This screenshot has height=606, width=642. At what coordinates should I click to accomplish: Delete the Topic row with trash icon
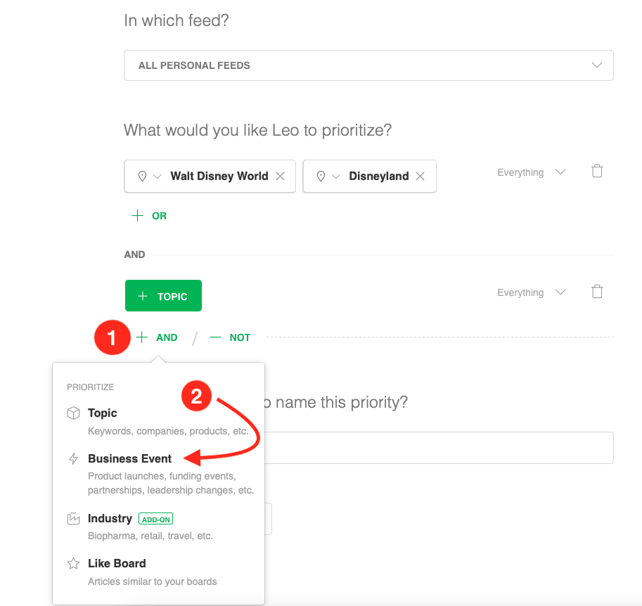pyautogui.click(x=597, y=291)
